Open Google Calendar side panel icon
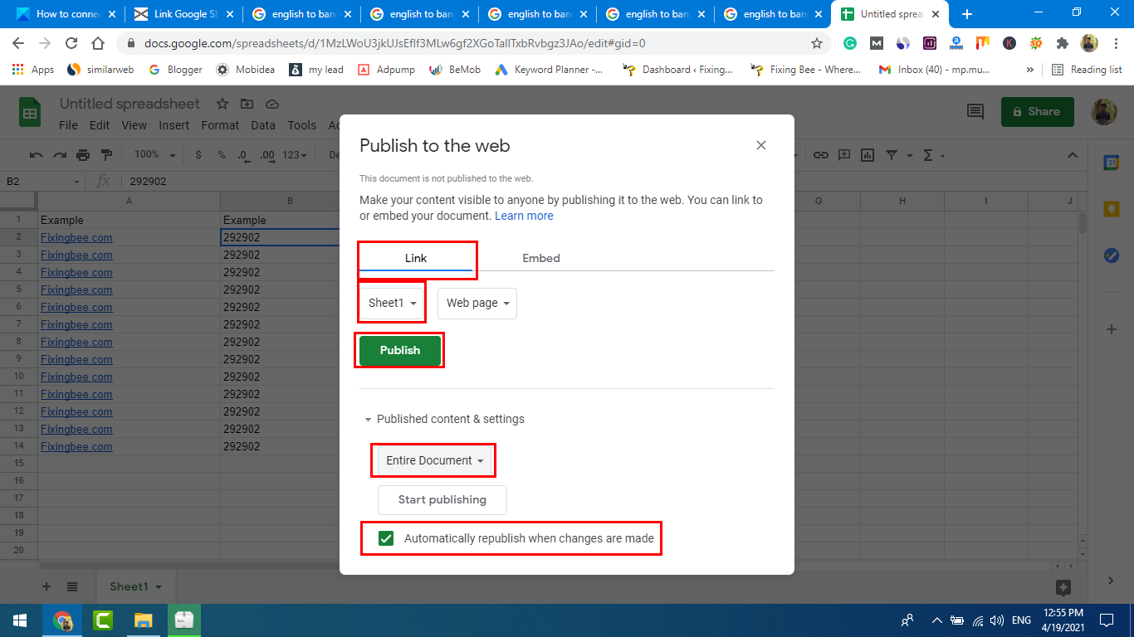 tap(1111, 163)
